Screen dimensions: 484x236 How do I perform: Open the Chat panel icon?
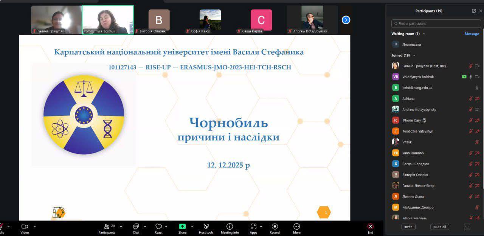(136, 227)
